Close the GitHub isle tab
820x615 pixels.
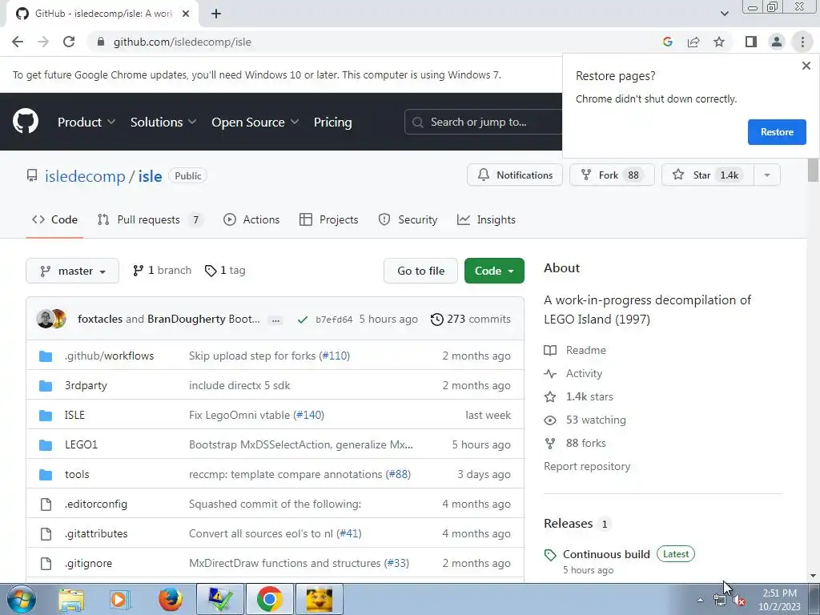(x=186, y=14)
